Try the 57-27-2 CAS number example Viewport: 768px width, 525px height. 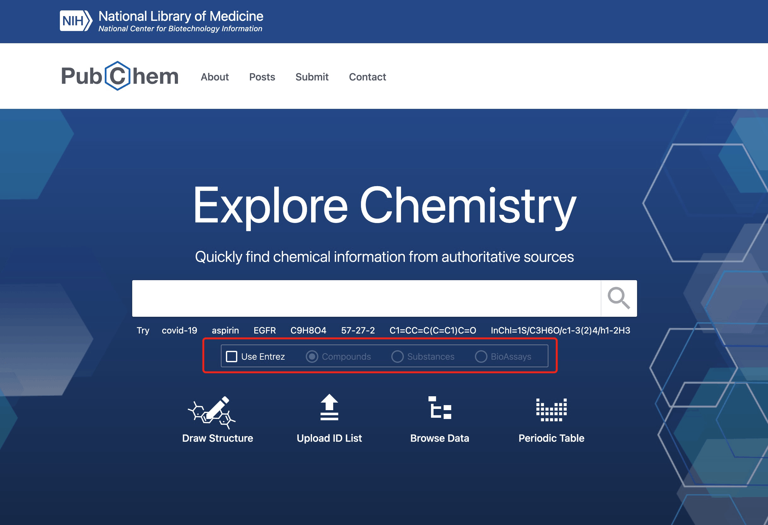[x=358, y=330]
